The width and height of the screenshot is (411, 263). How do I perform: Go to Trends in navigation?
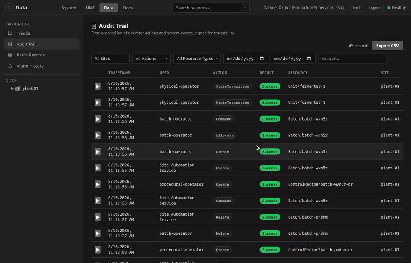coord(42,33)
